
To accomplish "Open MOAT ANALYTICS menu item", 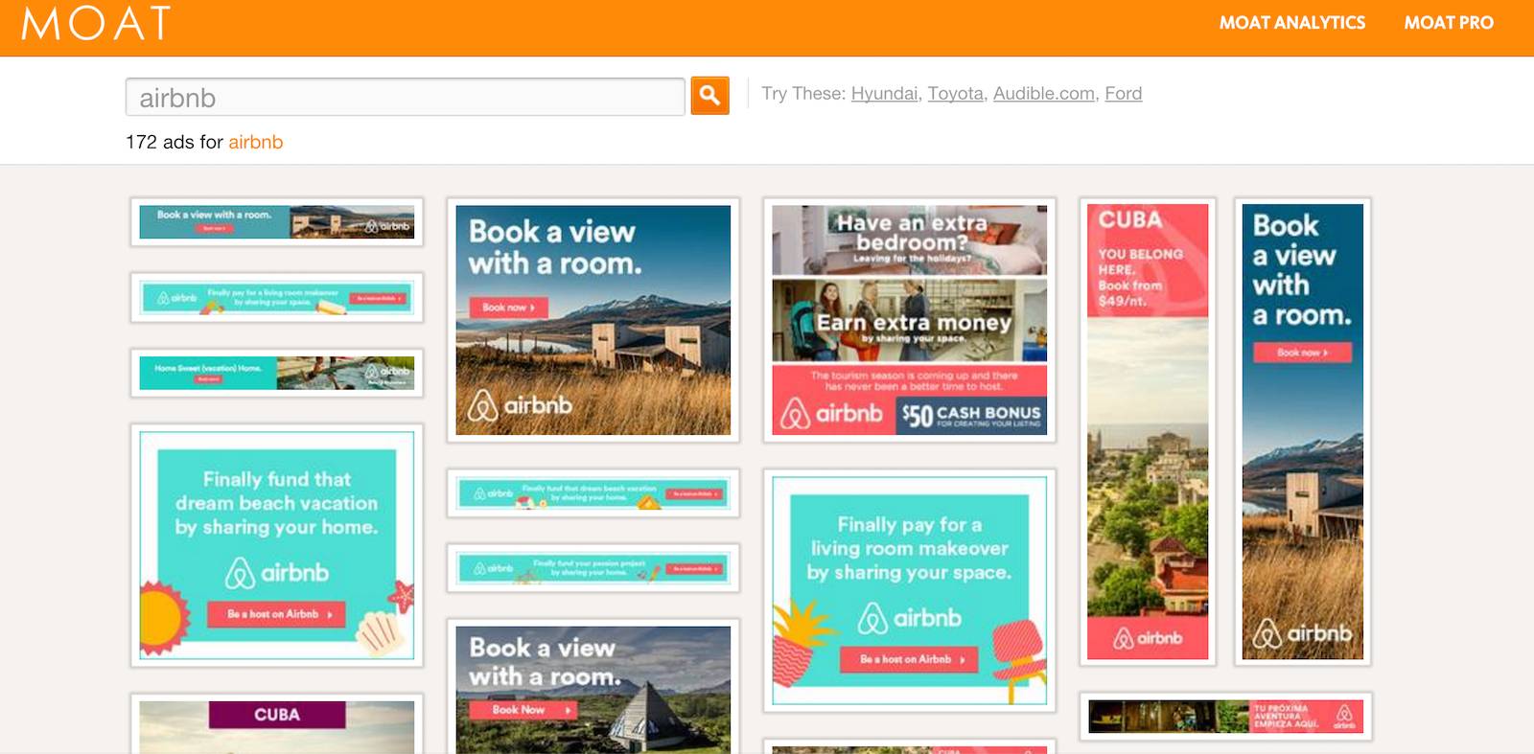I will click(1291, 23).
